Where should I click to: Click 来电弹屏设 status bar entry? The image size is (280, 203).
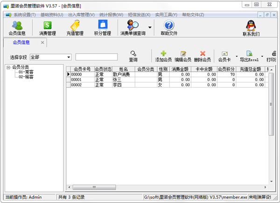click(x=260, y=197)
